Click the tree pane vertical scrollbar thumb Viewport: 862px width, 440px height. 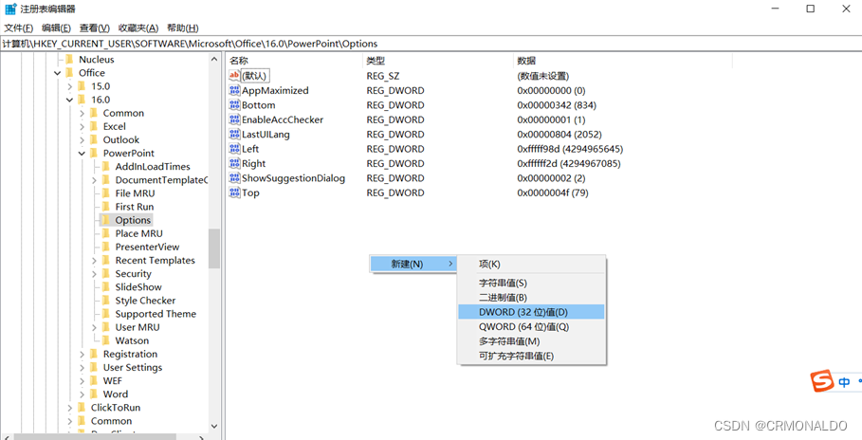(214, 248)
